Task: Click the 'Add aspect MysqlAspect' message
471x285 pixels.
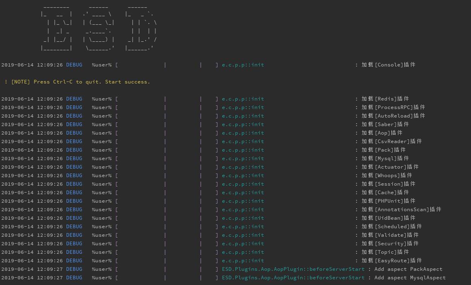Action: pyautogui.click(x=410, y=278)
